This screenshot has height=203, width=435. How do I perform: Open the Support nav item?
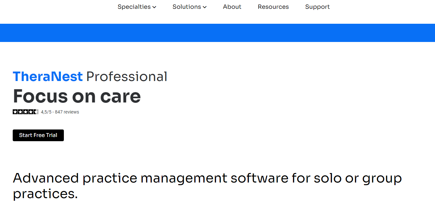coord(317,7)
